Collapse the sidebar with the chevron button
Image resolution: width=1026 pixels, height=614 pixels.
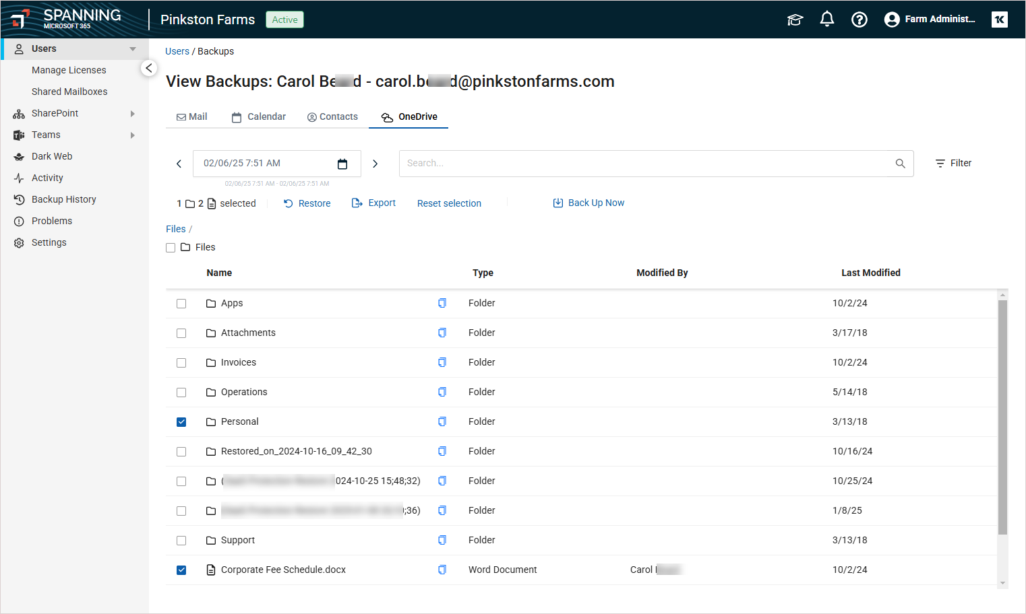pos(149,68)
